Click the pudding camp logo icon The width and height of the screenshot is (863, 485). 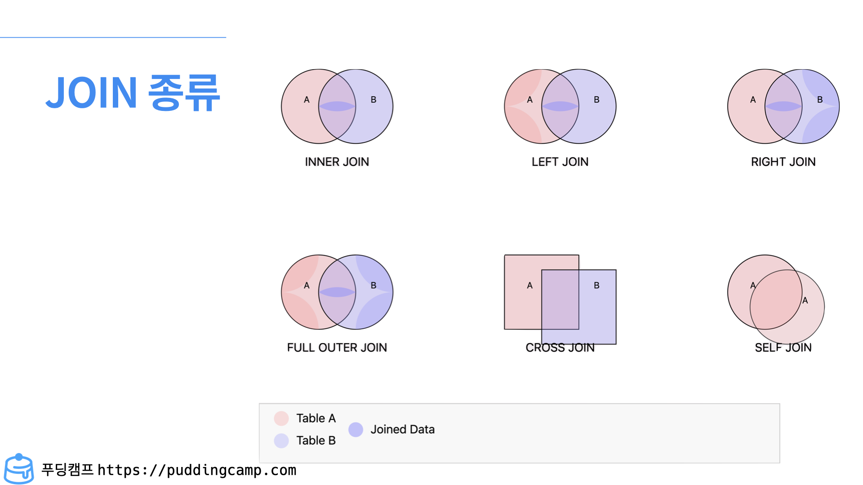tap(19, 469)
